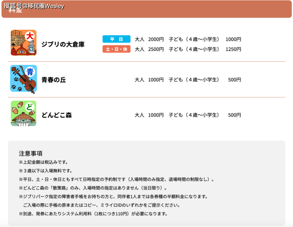Click the note about システム利用料 110円
293x227 pixels.
(x=93, y=214)
